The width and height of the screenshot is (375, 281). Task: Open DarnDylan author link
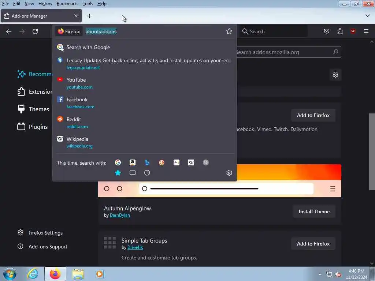point(120,215)
